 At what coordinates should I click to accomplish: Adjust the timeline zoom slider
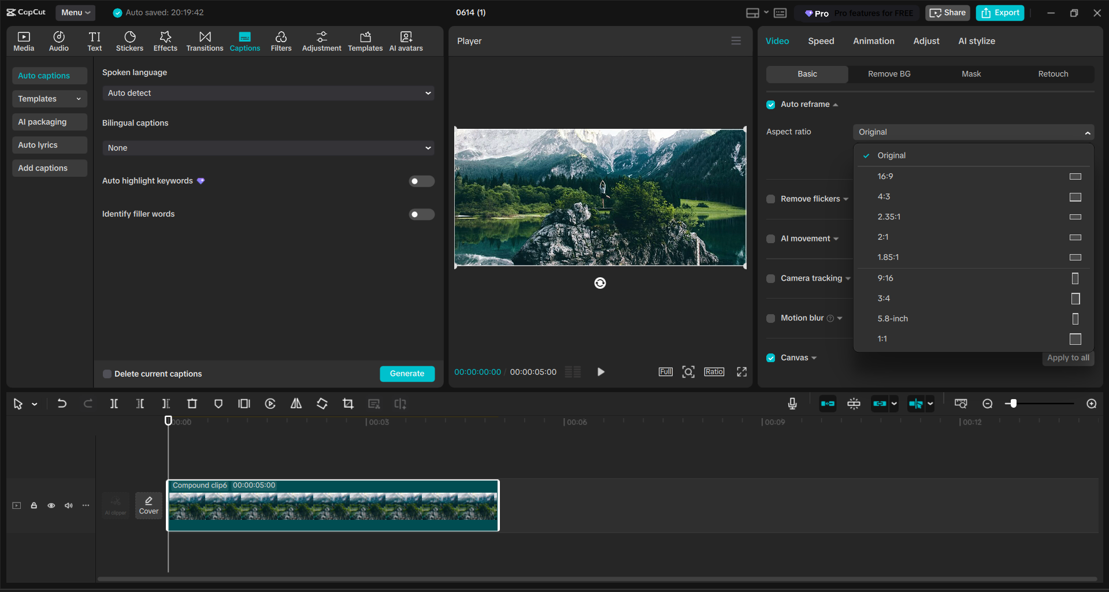coord(1012,404)
